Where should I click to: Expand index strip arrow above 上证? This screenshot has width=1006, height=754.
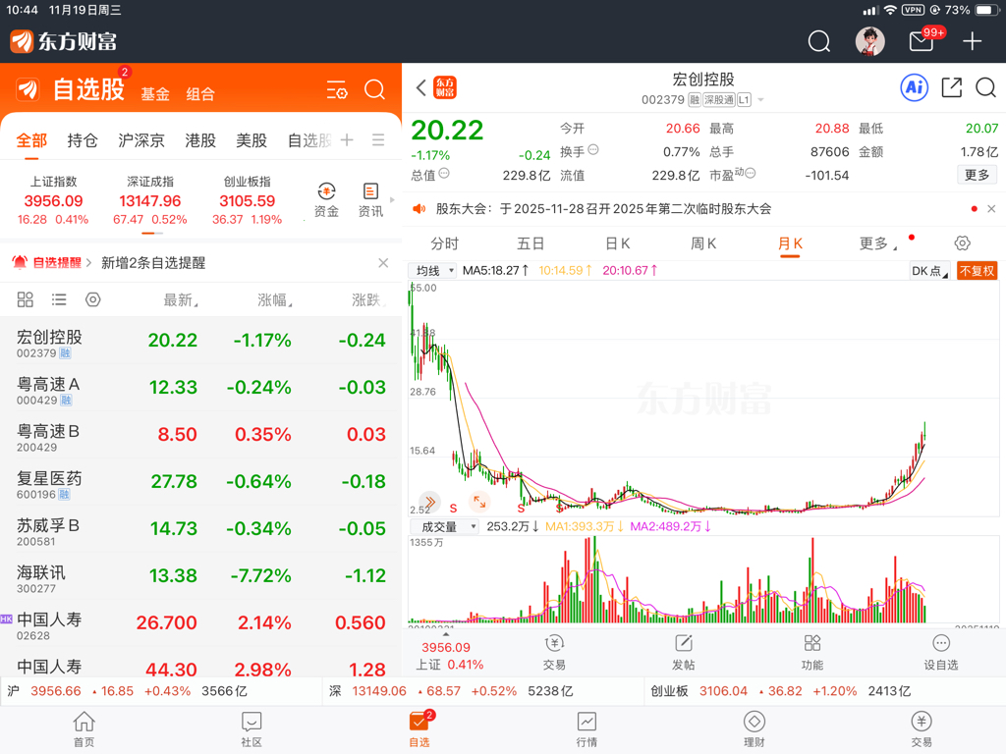pos(445,634)
